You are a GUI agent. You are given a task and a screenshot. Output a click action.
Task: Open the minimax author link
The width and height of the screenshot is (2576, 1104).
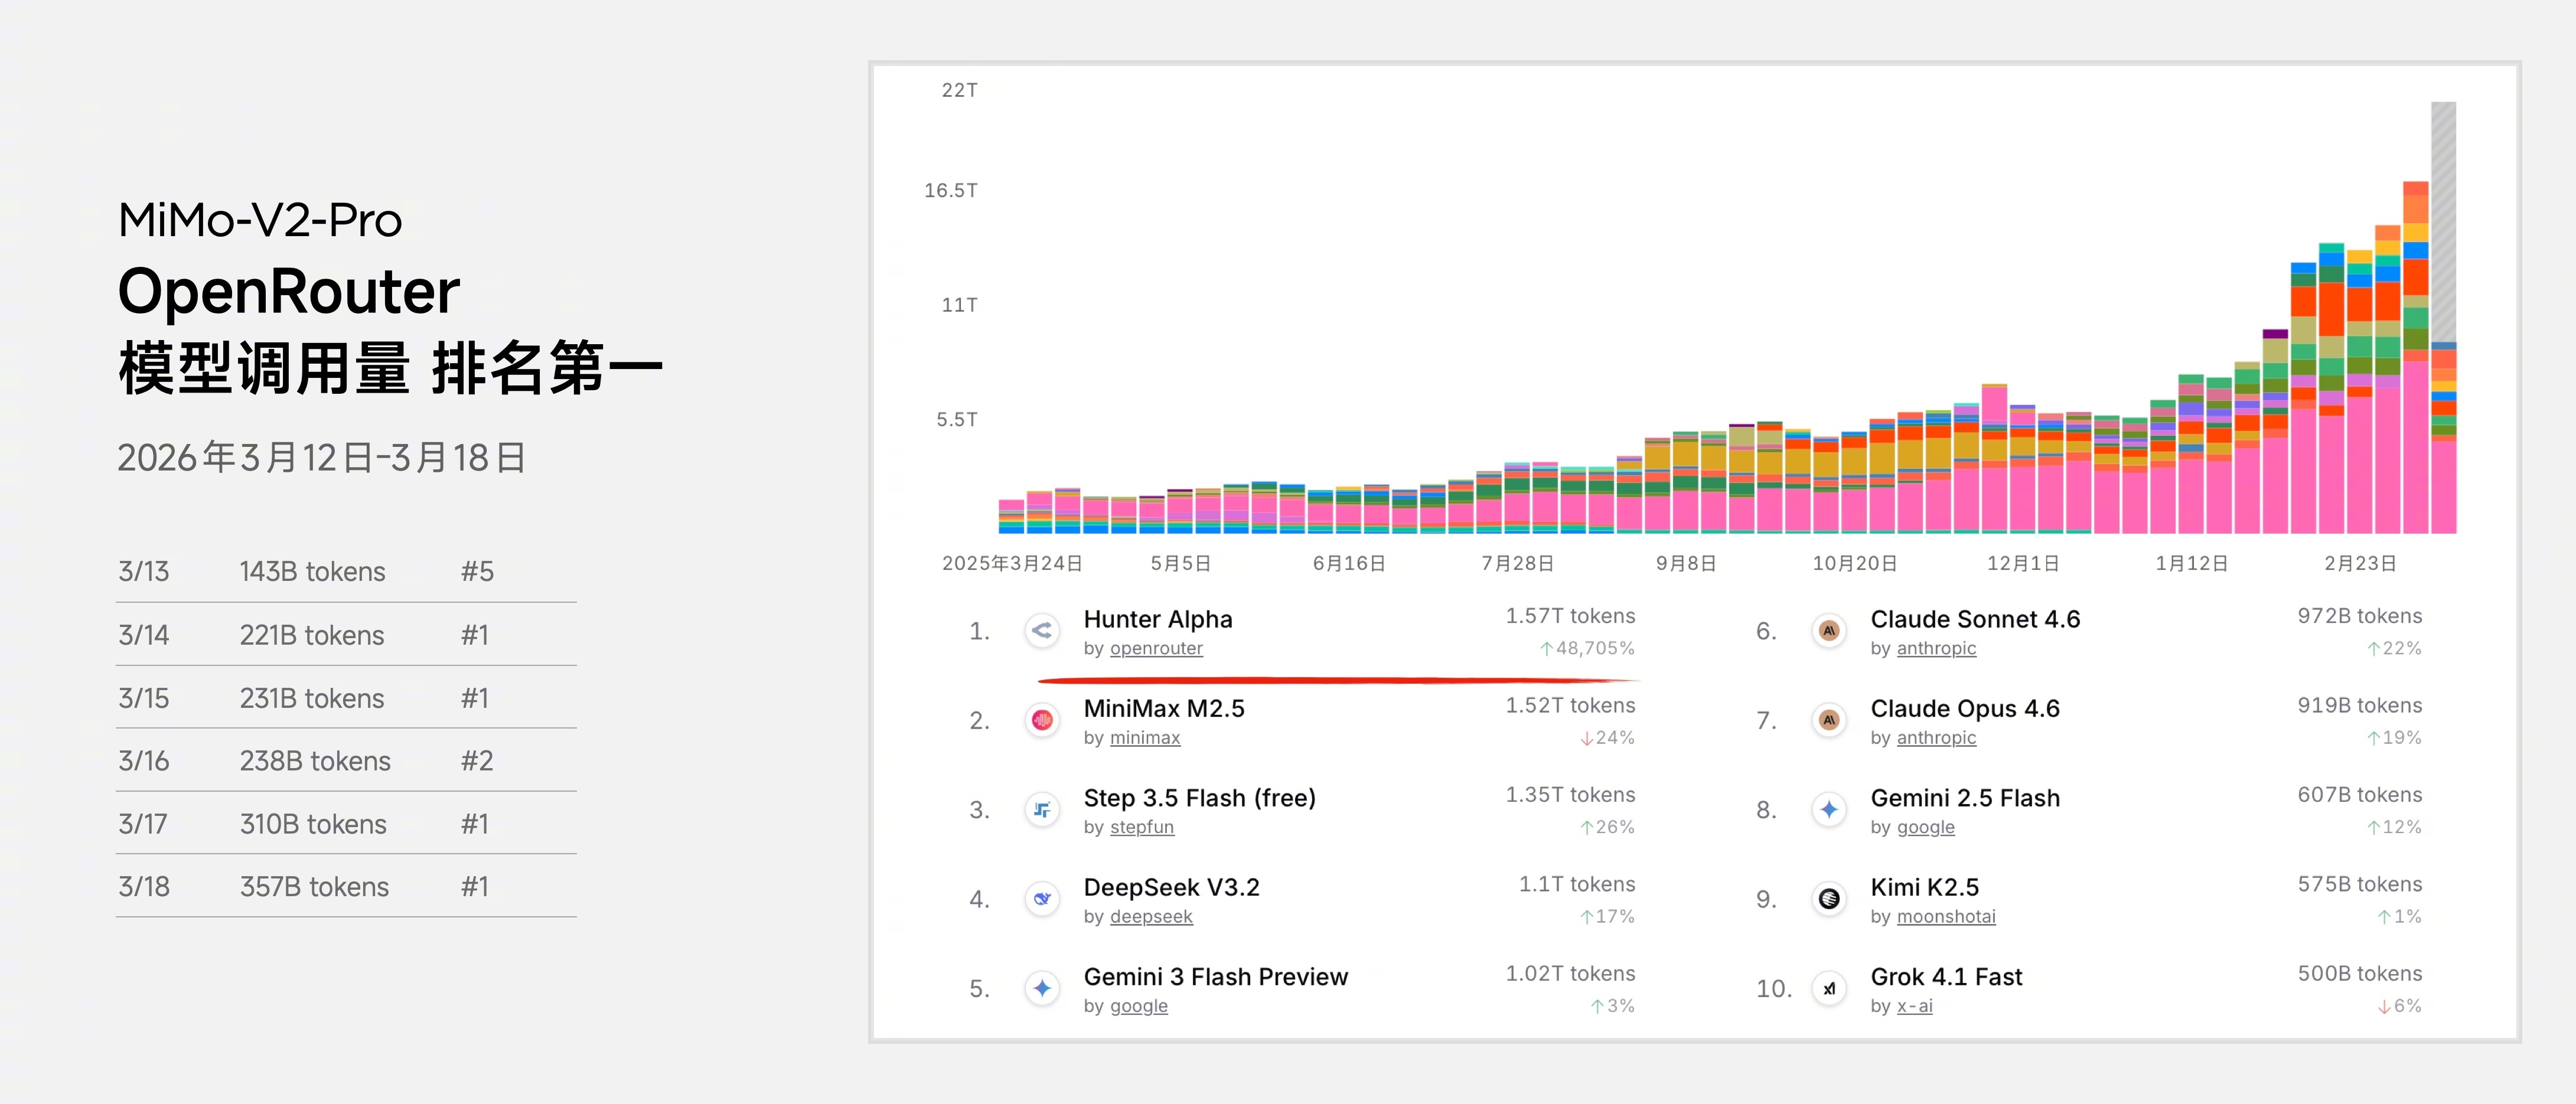[x=1145, y=738]
